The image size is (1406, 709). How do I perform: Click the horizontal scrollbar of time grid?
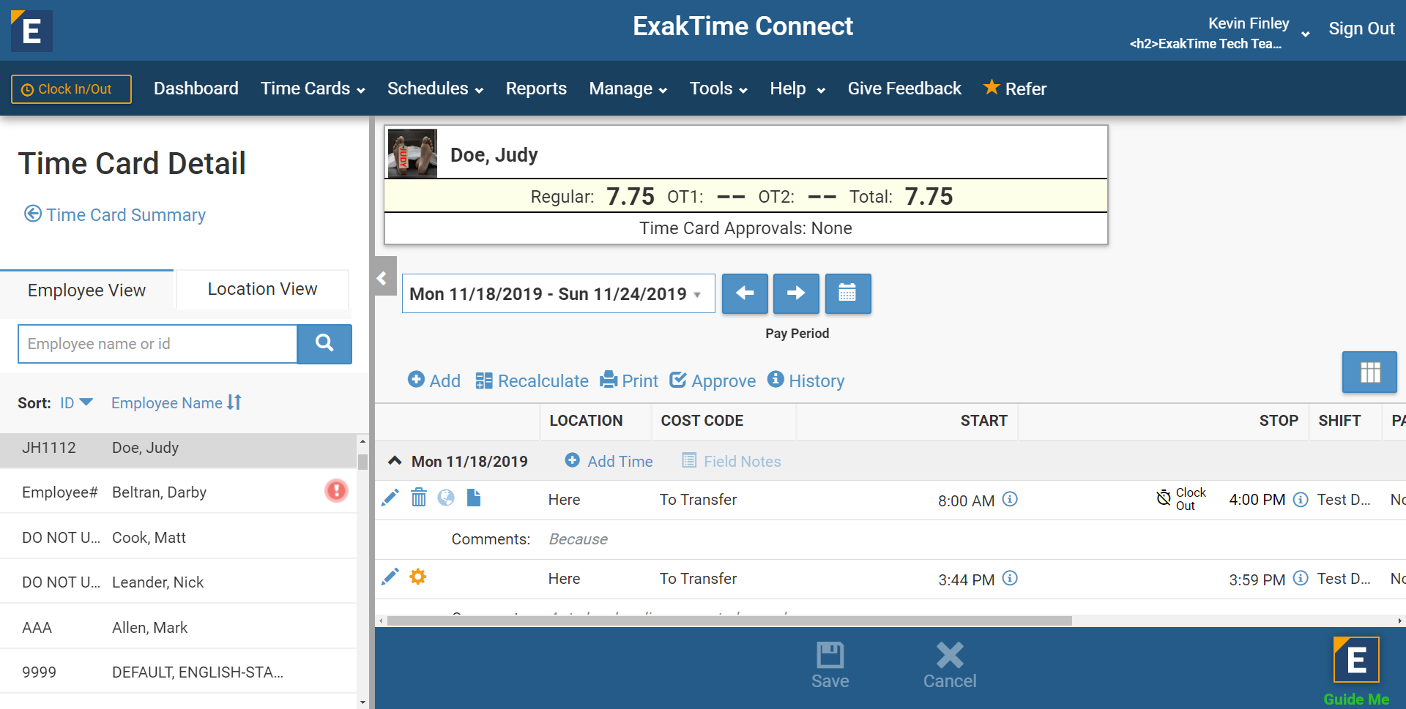point(729,620)
